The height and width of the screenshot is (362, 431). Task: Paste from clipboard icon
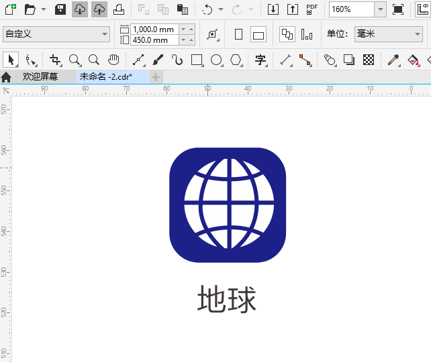coord(183,9)
